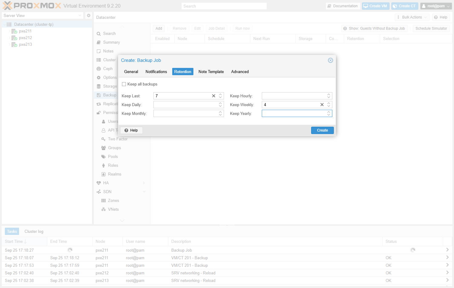Switch to the General tab
454x288 pixels.
pos(131,72)
